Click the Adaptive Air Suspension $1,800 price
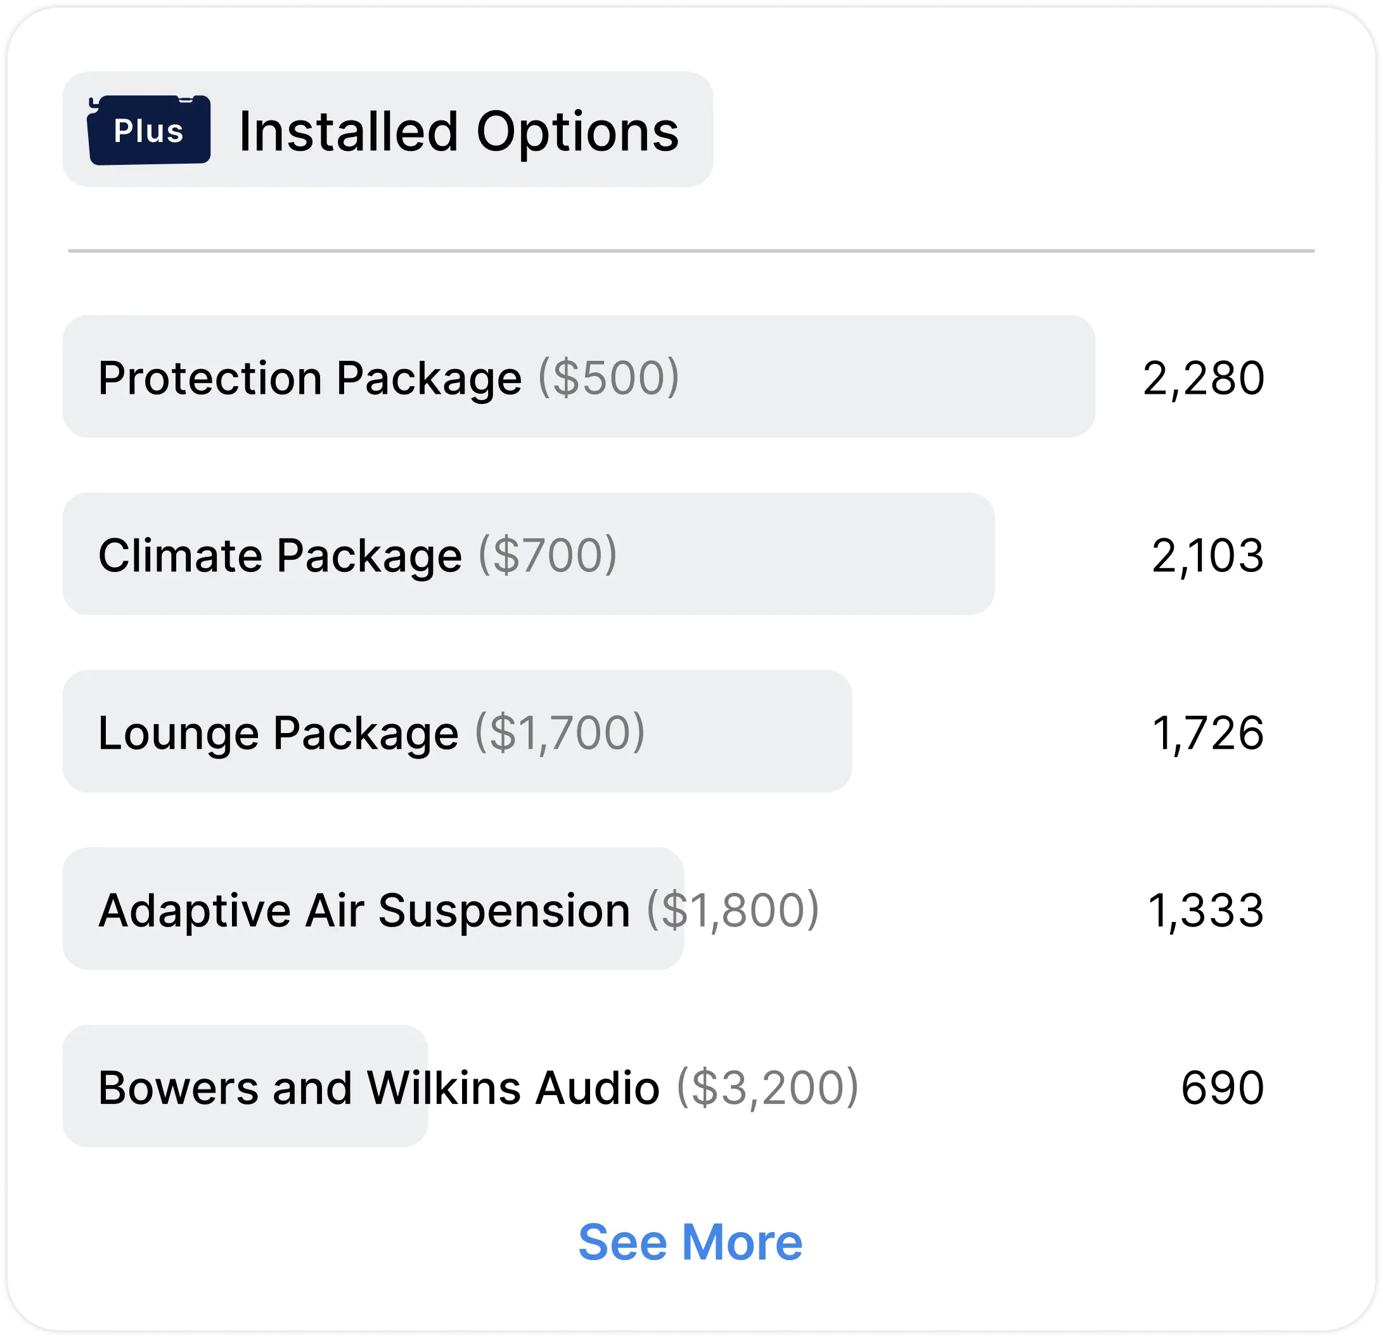Image resolution: width=1383 pixels, height=1338 pixels. click(x=733, y=909)
